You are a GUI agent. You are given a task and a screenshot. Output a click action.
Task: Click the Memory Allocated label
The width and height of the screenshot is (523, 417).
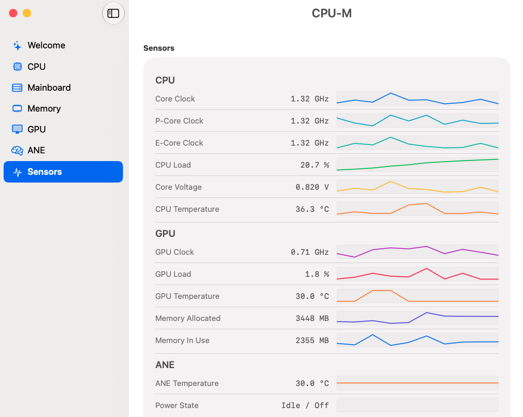(188, 318)
